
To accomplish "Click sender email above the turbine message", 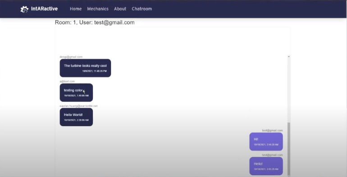I will point(71,57).
